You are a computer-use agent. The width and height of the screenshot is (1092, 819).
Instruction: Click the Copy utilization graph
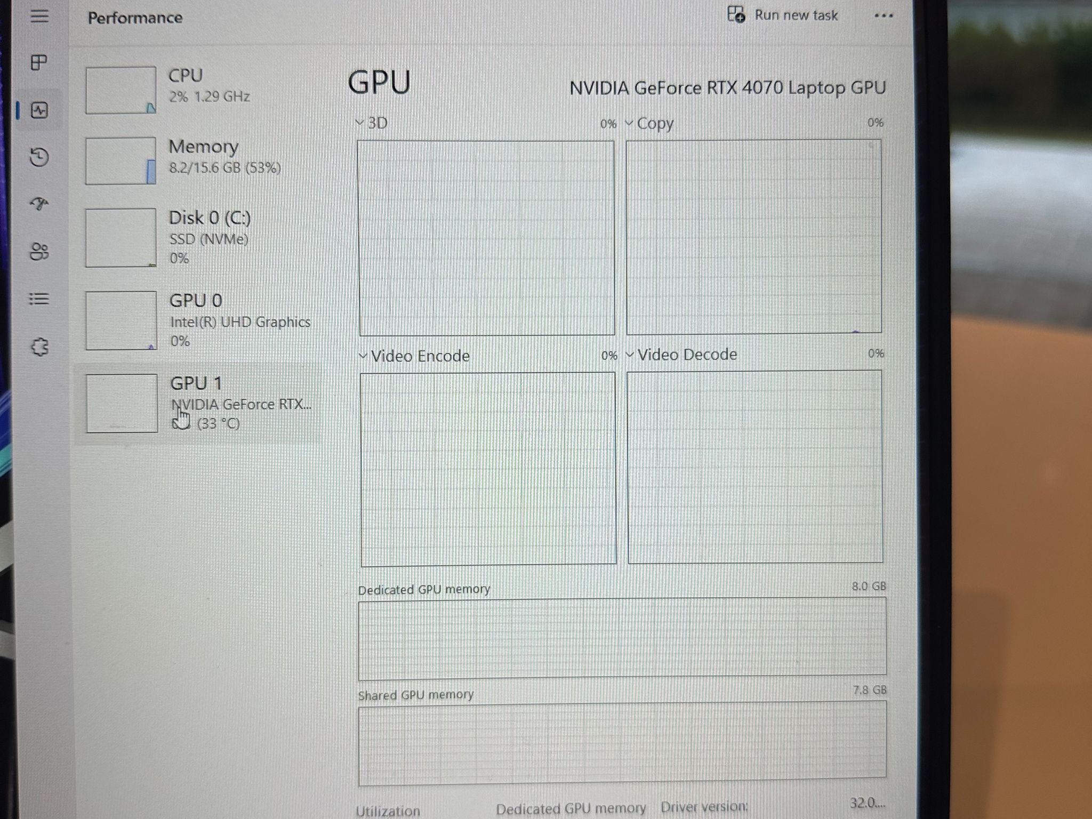click(x=754, y=237)
